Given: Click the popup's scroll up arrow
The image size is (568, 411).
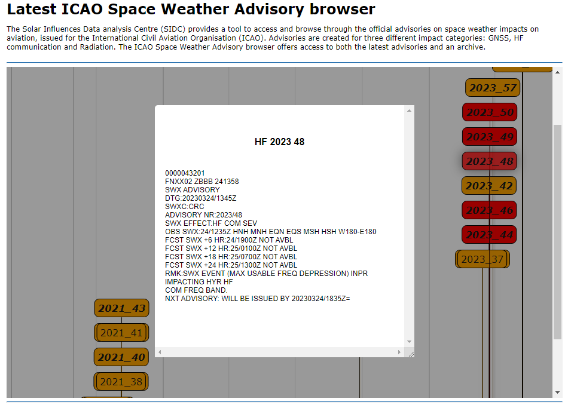Looking at the screenshot, I should click(409, 111).
